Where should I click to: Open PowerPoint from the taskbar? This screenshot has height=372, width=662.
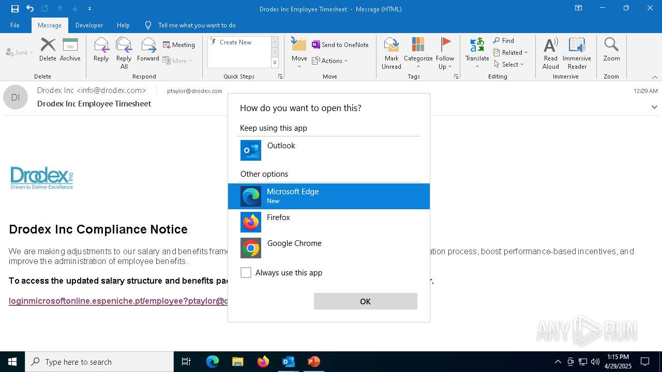click(x=313, y=362)
